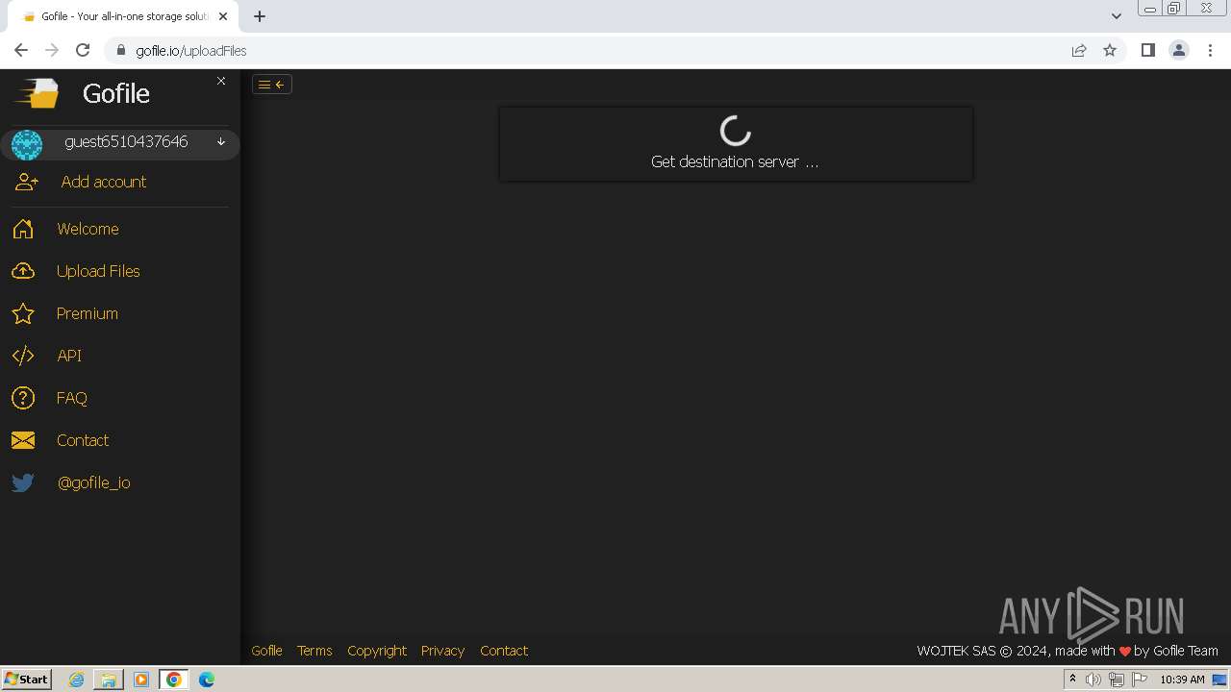Screen dimensions: 1231x692
Task: Toggle the sidebar collapse hamburger button
Action: click(x=272, y=85)
